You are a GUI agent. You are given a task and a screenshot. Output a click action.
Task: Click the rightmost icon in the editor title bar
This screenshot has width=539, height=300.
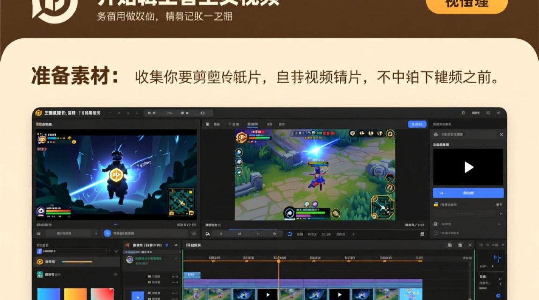click(498, 113)
